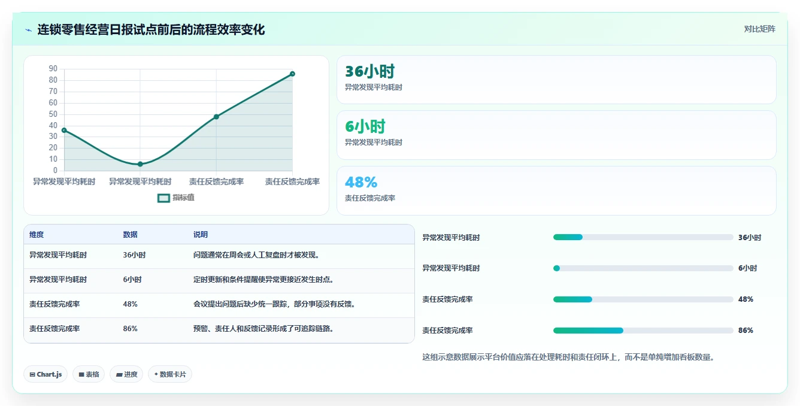Screen dimensions: 800x406
Task: Click the y-axis label 90 on chart
Action: click(x=53, y=69)
